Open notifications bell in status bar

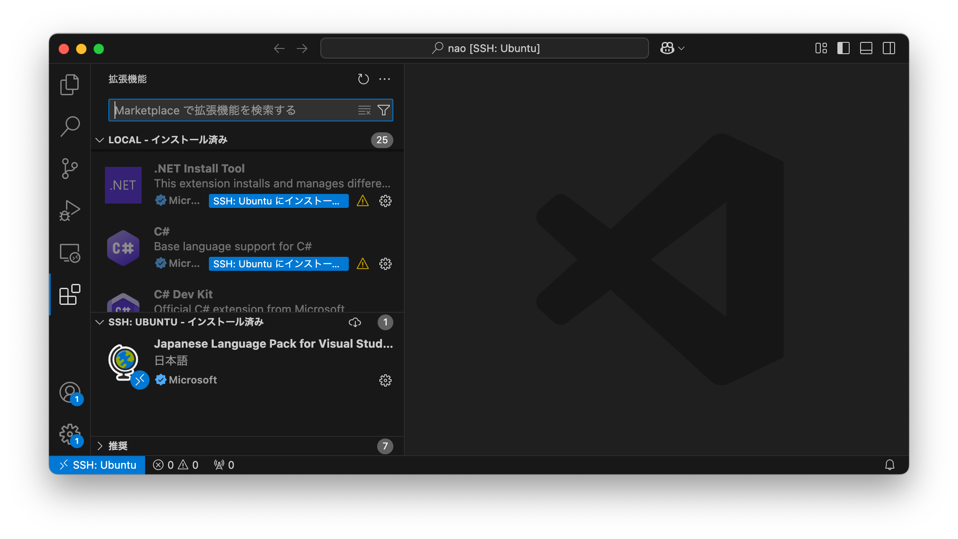(889, 465)
